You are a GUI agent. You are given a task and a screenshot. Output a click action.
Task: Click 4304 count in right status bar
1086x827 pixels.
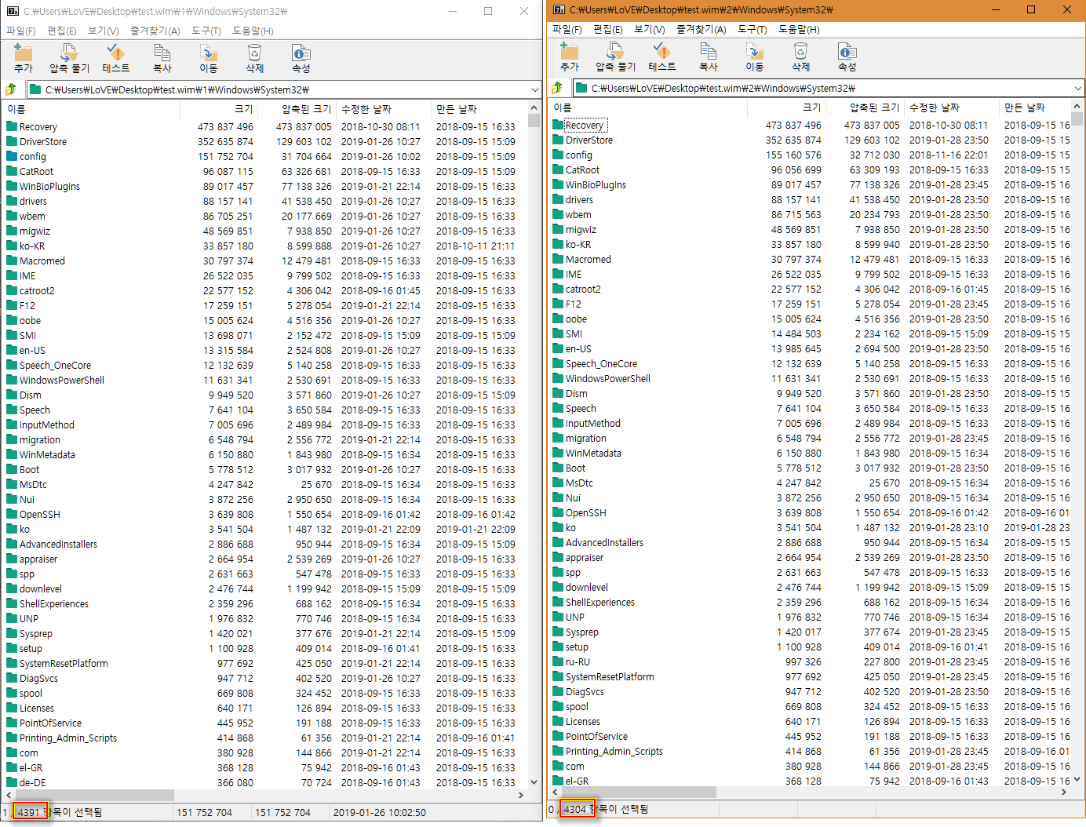(575, 809)
